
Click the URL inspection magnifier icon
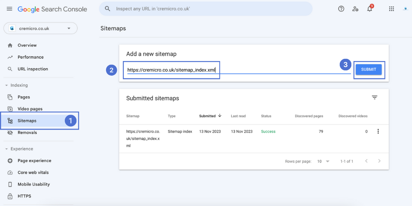click(x=10, y=69)
